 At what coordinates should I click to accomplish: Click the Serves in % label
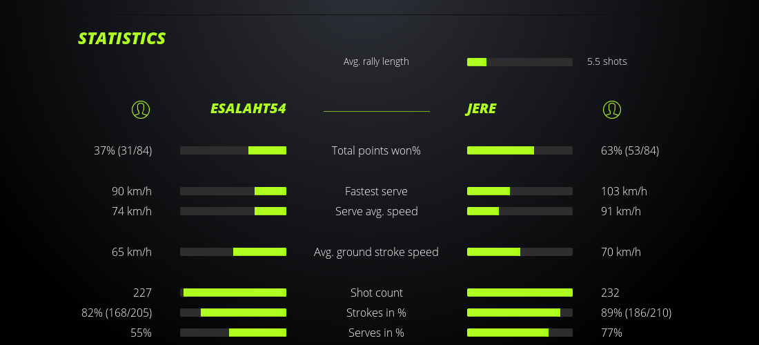point(376,333)
